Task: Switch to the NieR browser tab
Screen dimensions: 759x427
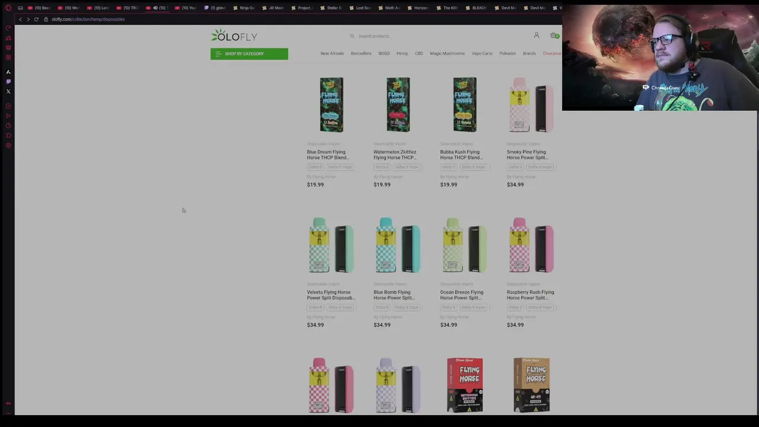Action: tap(390, 8)
